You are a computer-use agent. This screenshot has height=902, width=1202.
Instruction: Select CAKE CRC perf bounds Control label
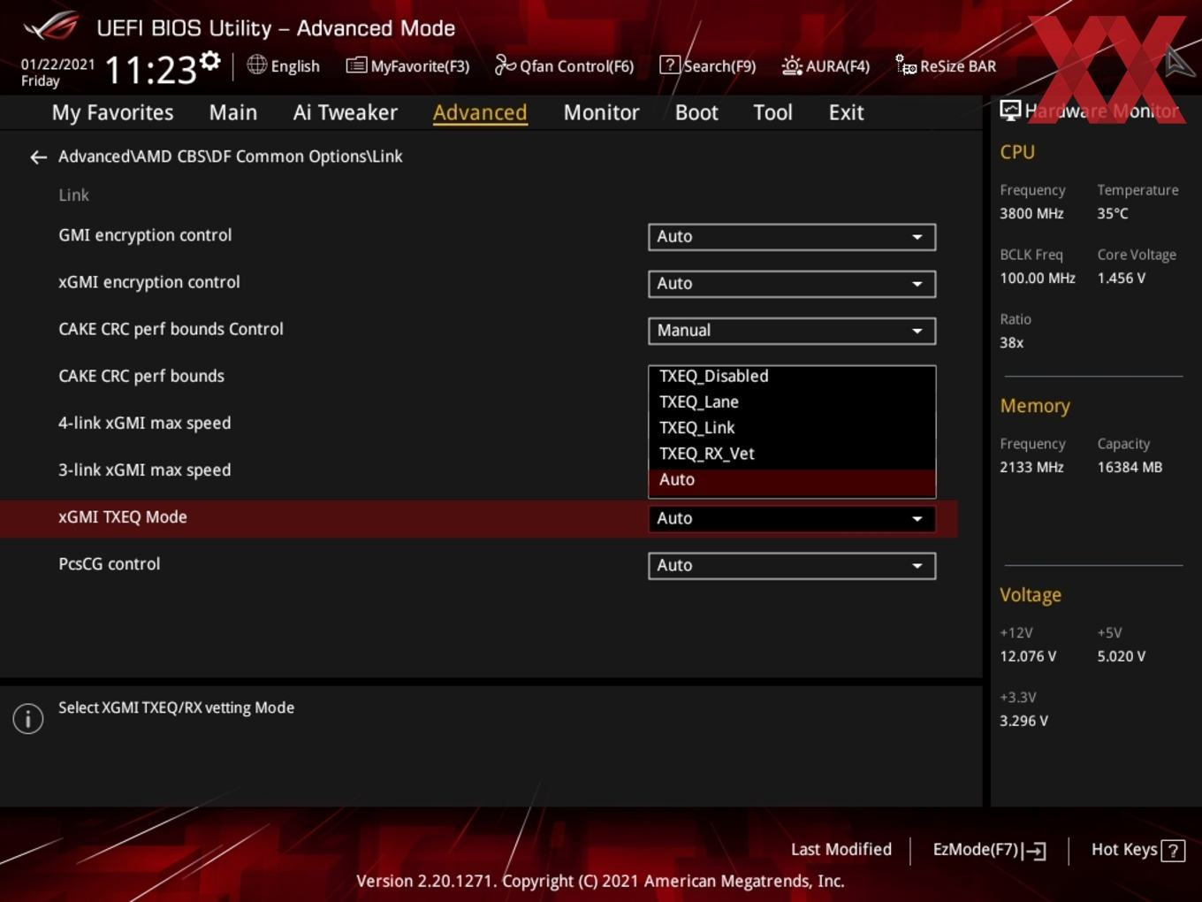tap(171, 329)
